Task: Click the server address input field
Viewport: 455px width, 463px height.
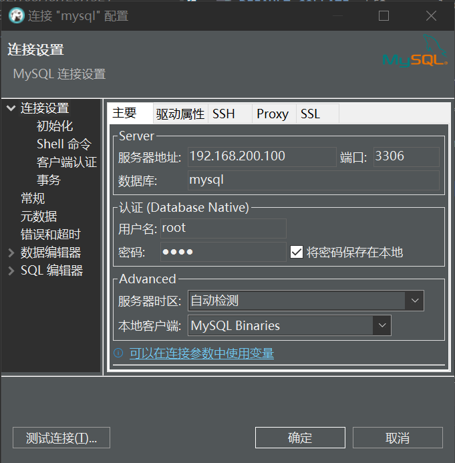Action: (x=262, y=157)
